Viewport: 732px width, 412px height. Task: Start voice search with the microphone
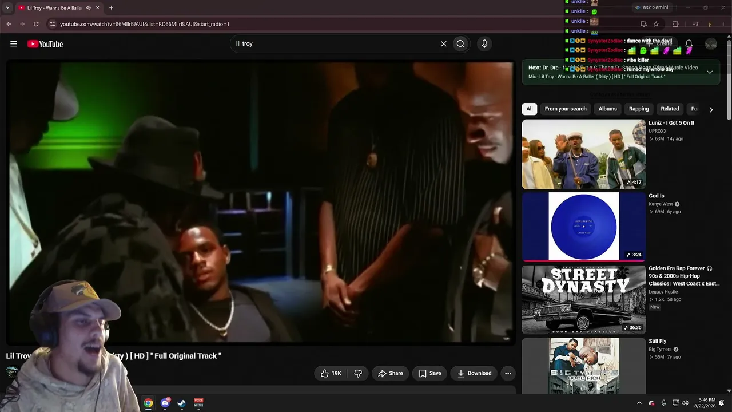click(484, 44)
